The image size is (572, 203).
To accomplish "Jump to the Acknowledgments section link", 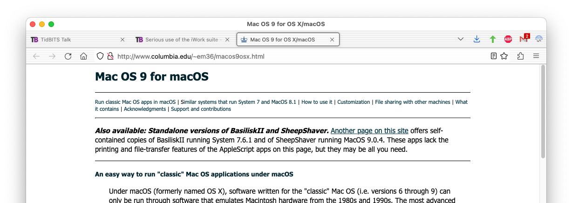I will [x=145, y=109].
